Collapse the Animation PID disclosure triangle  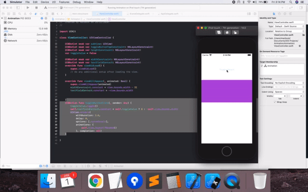coord(2,18)
